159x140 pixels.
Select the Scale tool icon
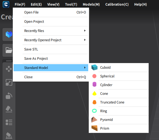point(9,82)
